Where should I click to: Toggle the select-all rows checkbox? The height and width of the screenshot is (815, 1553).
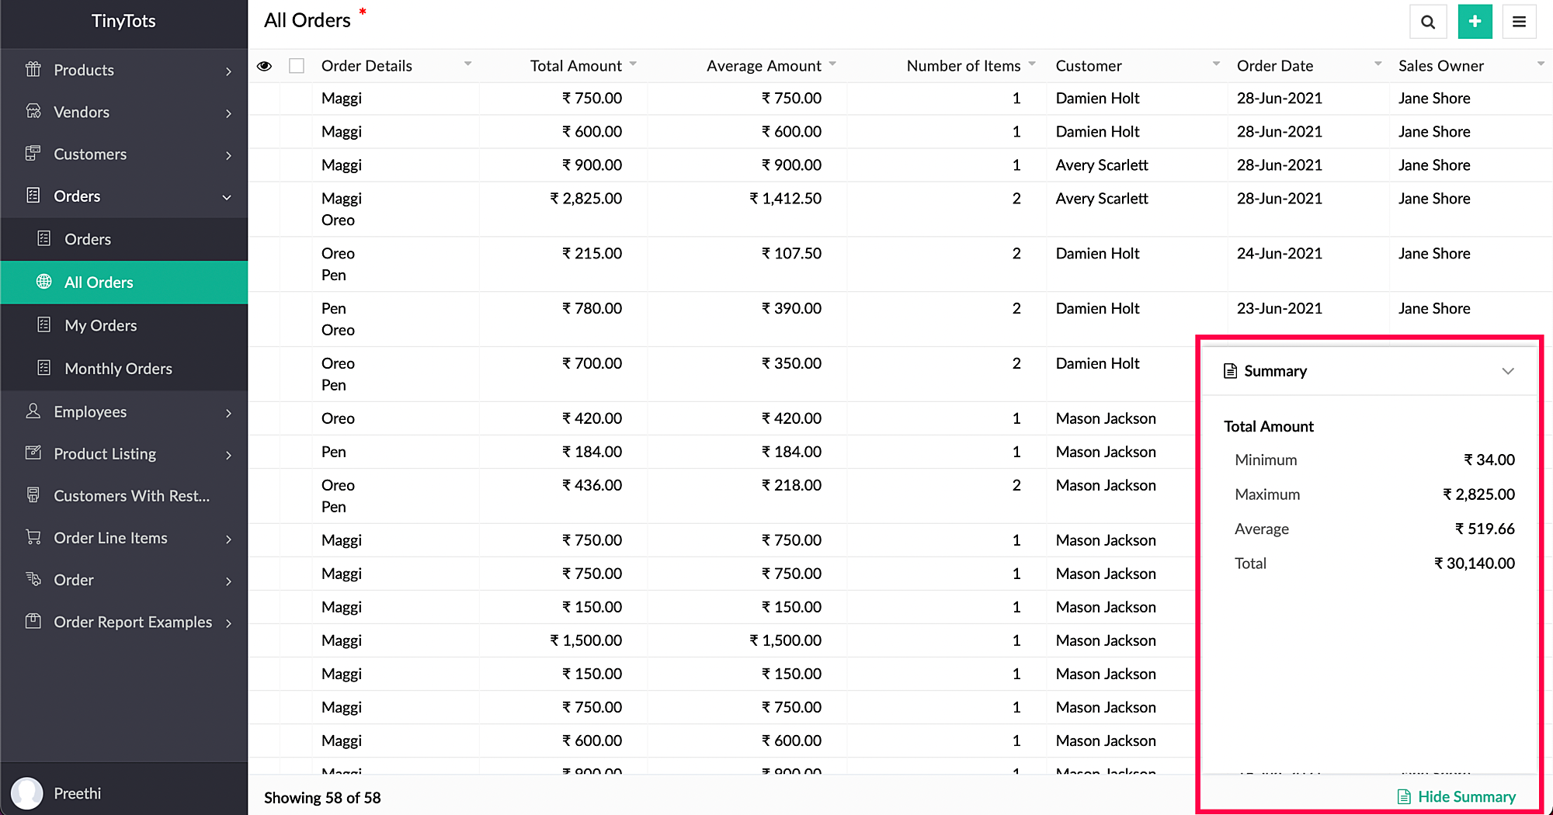297,66
